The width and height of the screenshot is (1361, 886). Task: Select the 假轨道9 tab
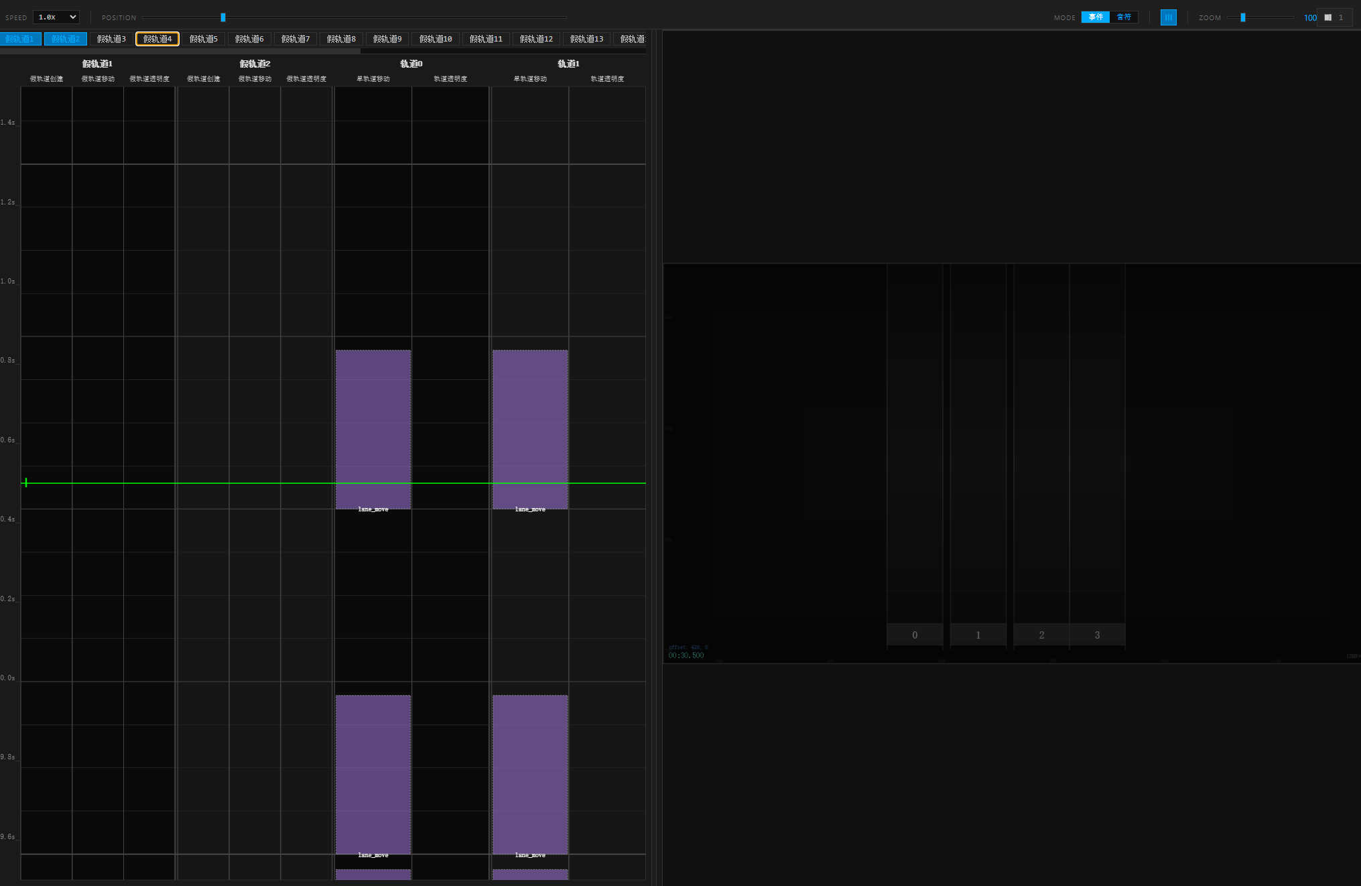(x=387, y=39)
